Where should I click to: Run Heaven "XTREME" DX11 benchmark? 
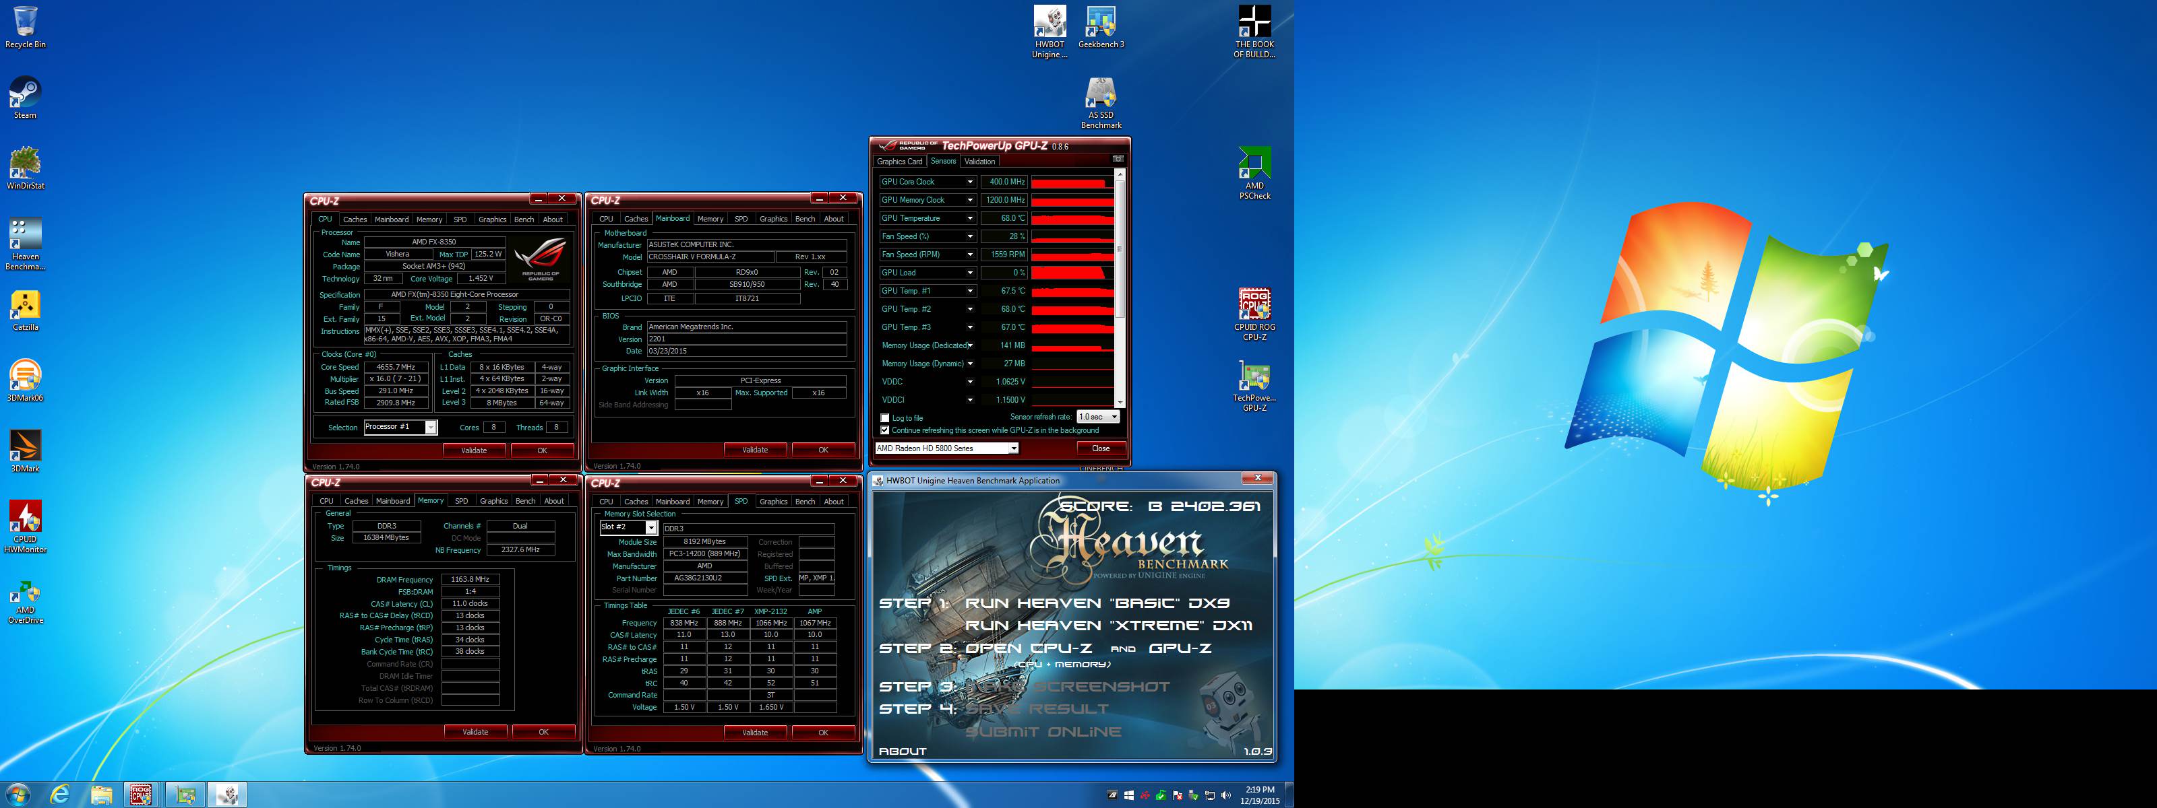pos(1109,626)
